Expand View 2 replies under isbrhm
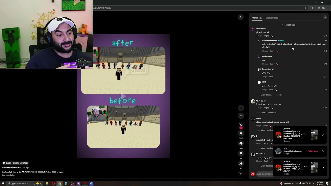 pos(267,130)
